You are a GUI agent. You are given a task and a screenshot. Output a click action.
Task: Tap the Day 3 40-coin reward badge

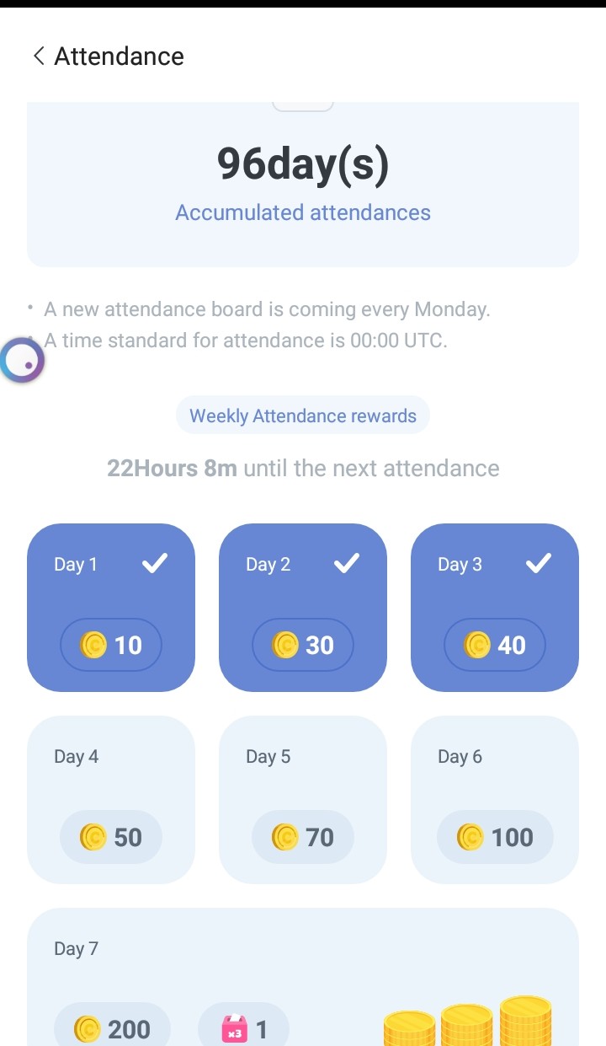tap(495, 646)
